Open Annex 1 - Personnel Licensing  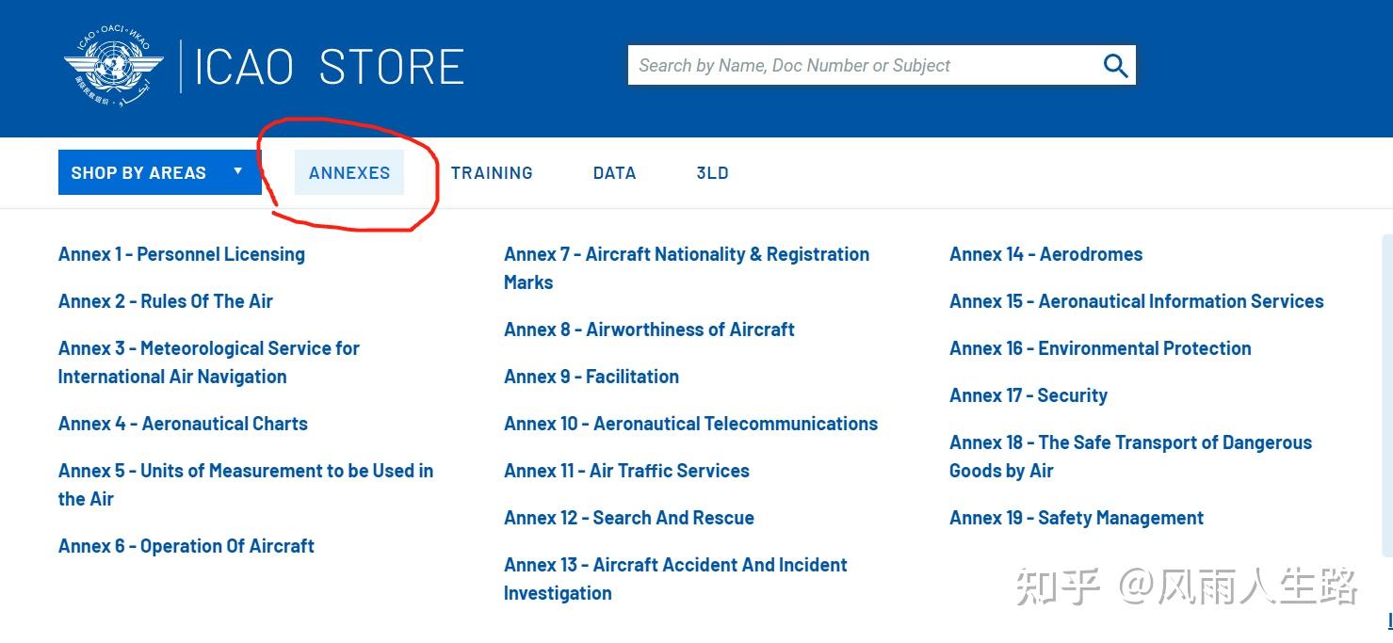coord(181,253)
